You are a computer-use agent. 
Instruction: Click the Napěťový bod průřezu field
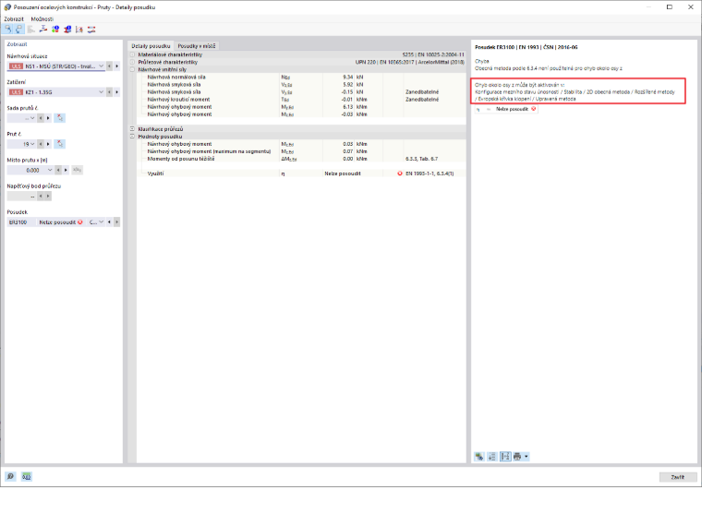21,197
